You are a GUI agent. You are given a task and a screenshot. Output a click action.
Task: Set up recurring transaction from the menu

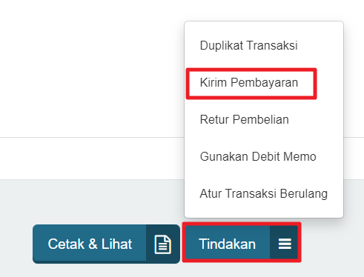click(x=263, y=193)
